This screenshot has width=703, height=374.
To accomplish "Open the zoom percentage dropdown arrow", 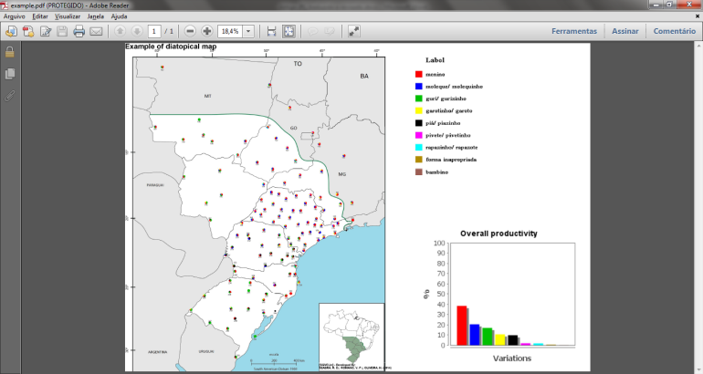I will [248, 31].
